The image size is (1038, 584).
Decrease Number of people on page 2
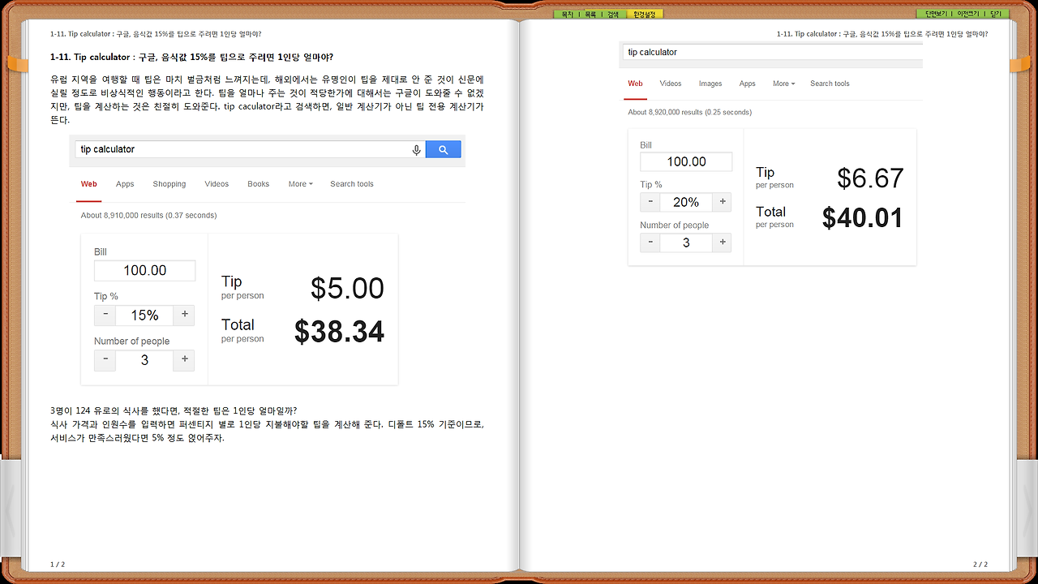pyautogui.click(x=650, y=243)
